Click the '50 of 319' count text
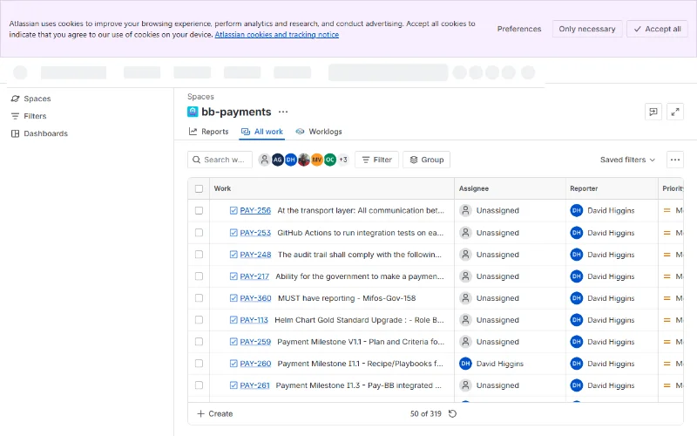The width and height of the screenshot is (697, 436). tap(425, 413)
